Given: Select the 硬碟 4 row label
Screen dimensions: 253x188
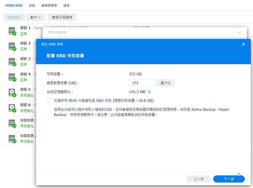Looking at the screenshot, I should tap(25, 74).
